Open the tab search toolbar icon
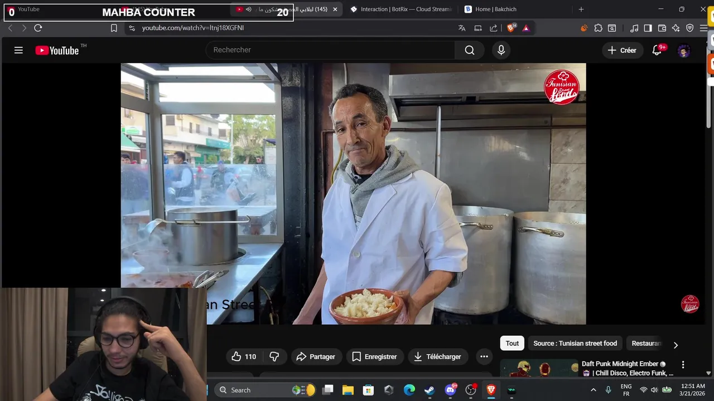This screenshot has height=401, width=714. 612,28
